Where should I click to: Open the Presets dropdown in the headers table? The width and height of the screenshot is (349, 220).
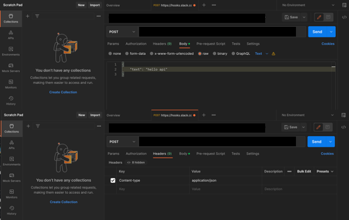(x=325, y=171)
